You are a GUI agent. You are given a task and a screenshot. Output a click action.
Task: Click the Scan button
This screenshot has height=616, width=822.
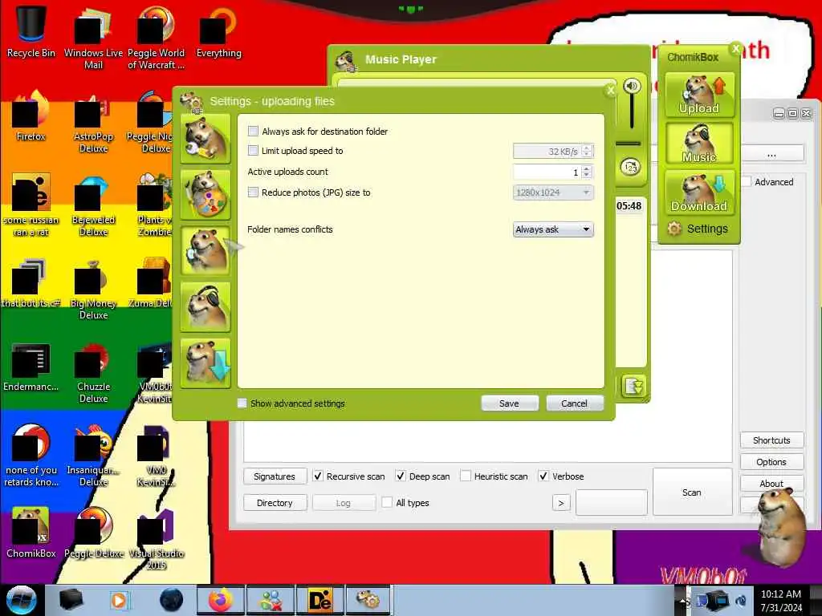tap(691, 492)
